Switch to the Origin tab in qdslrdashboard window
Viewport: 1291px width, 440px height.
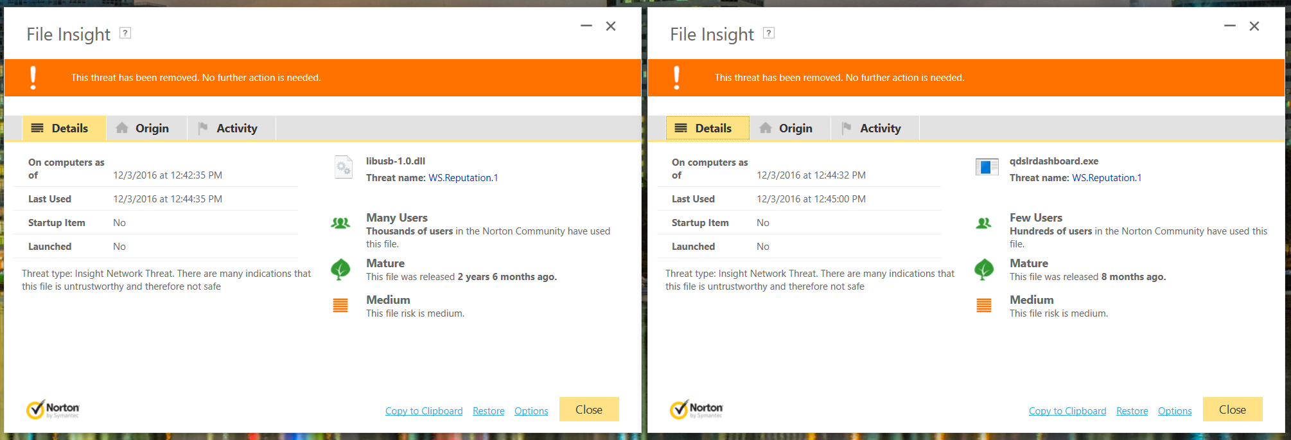(791, 128)
